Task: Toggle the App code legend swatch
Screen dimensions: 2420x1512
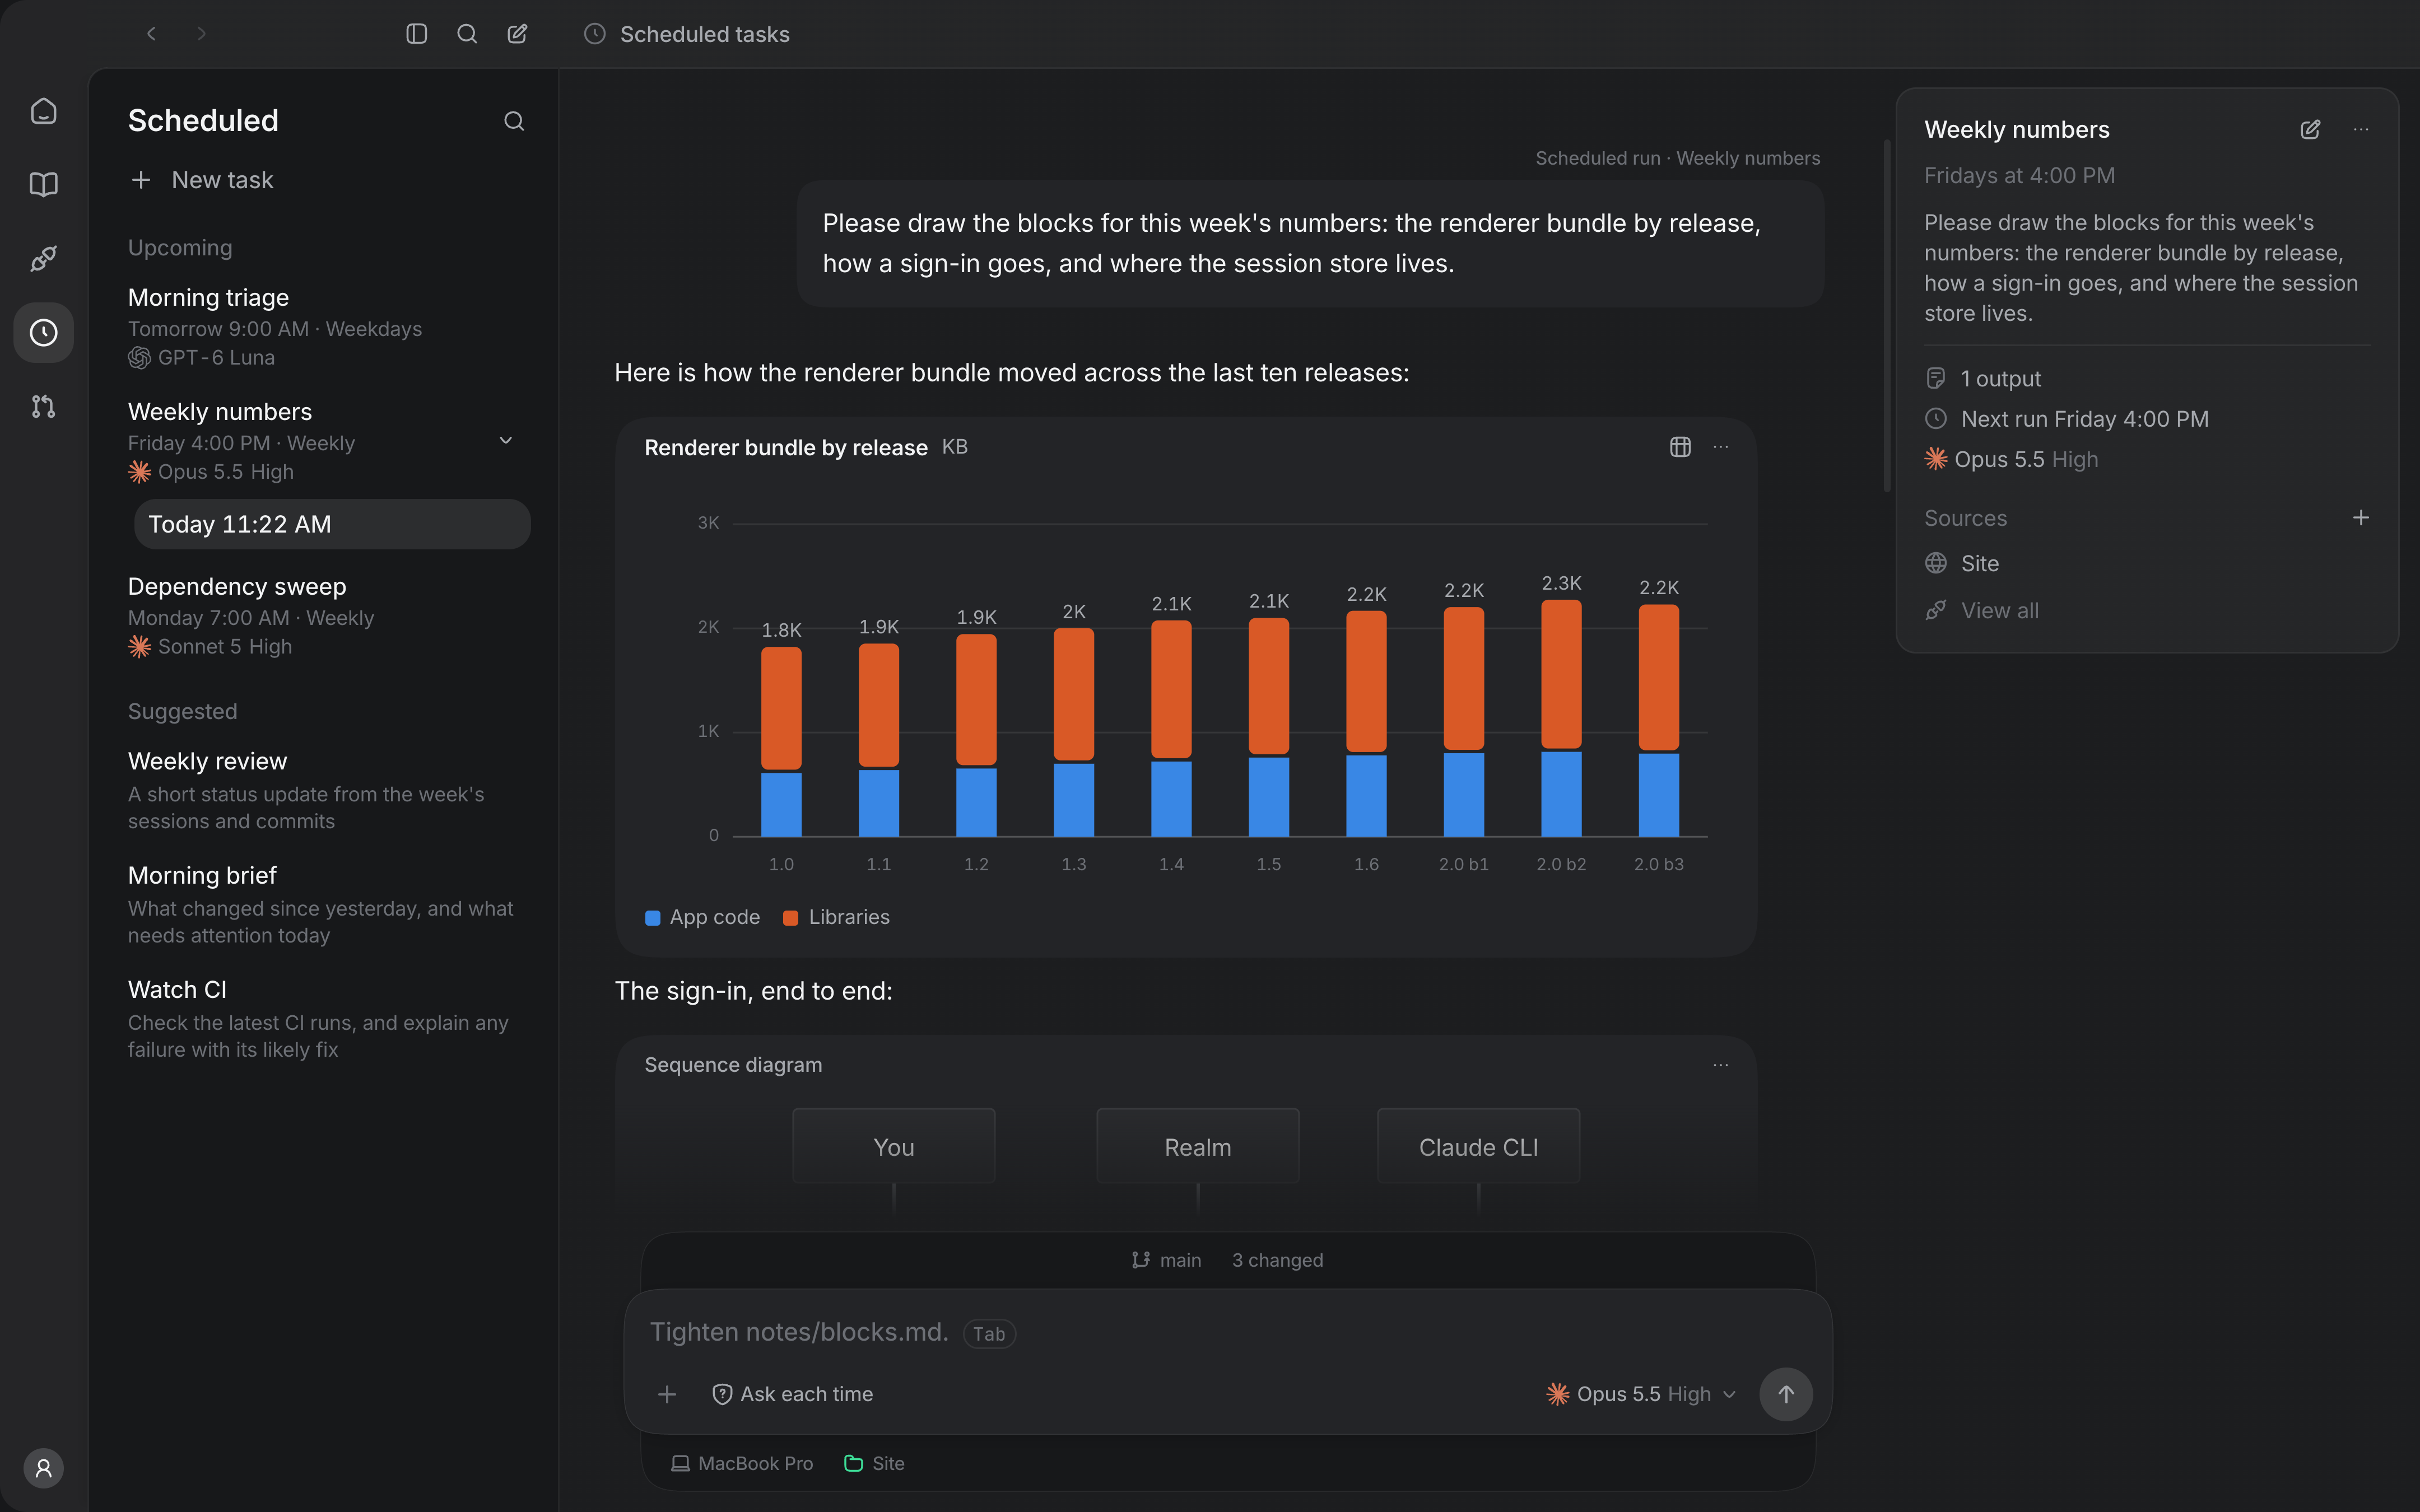Action: coord(653,918)
